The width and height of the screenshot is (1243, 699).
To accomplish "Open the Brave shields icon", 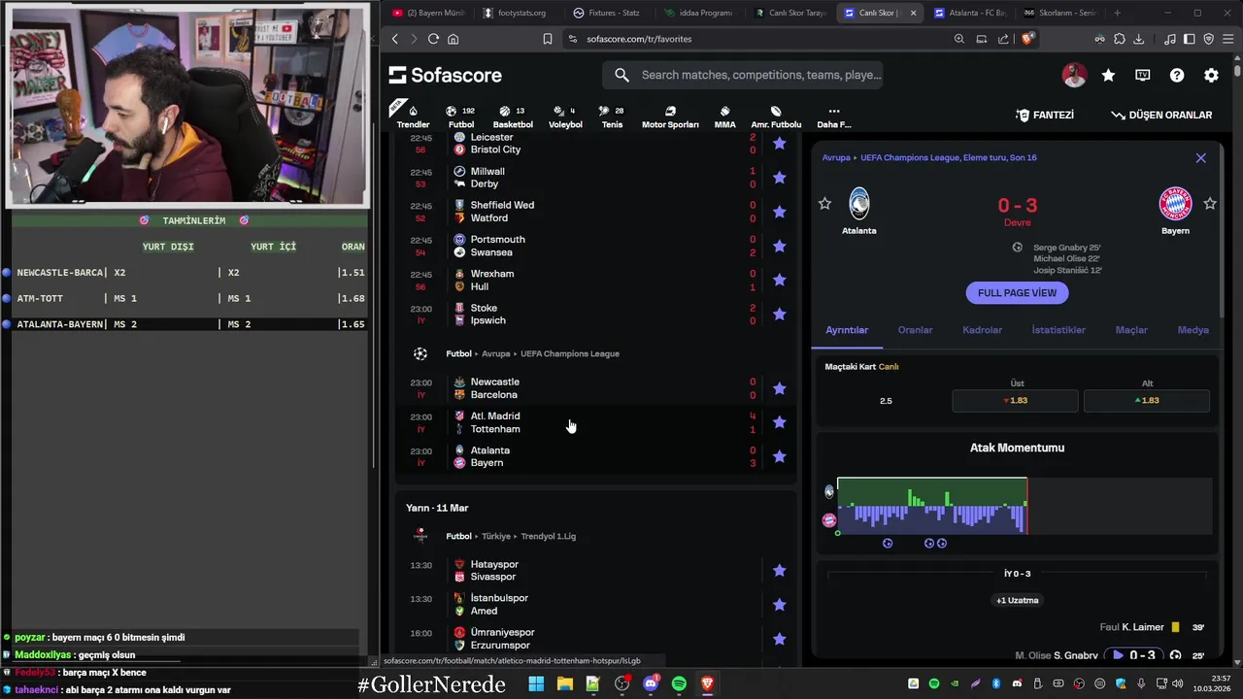I will 1029,39.
